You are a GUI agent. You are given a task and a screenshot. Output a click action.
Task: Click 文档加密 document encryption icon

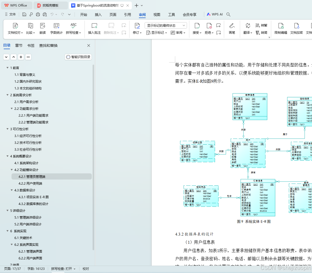297,29
